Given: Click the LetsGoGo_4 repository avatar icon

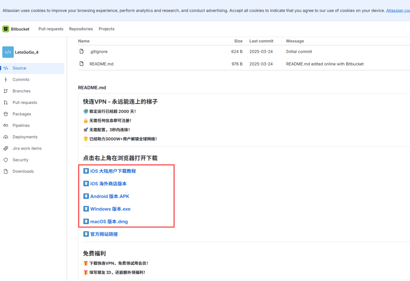Looking at the screenshot, I should (8, 52).
